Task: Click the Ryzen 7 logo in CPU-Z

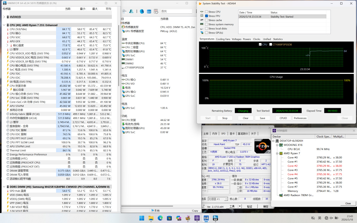Action: click(262, 146)
